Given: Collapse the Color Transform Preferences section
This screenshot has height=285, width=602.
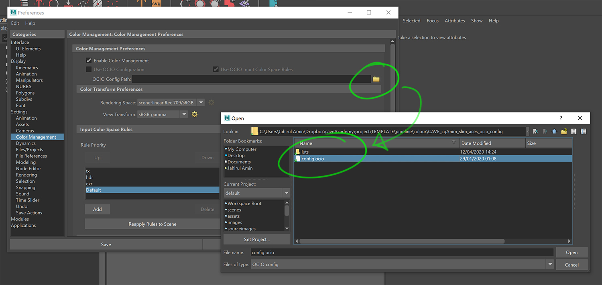Looking at the screenshot, I should coord(228,89).
